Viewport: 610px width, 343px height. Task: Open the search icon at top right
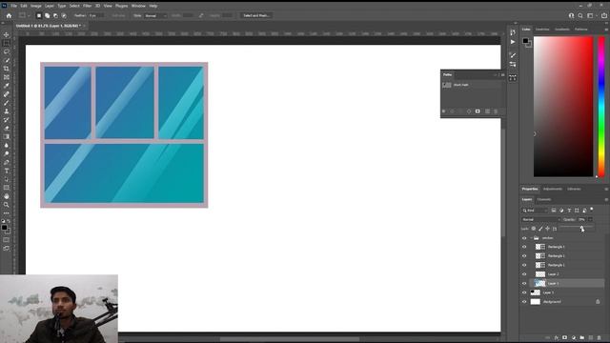[x=580, y=15]
